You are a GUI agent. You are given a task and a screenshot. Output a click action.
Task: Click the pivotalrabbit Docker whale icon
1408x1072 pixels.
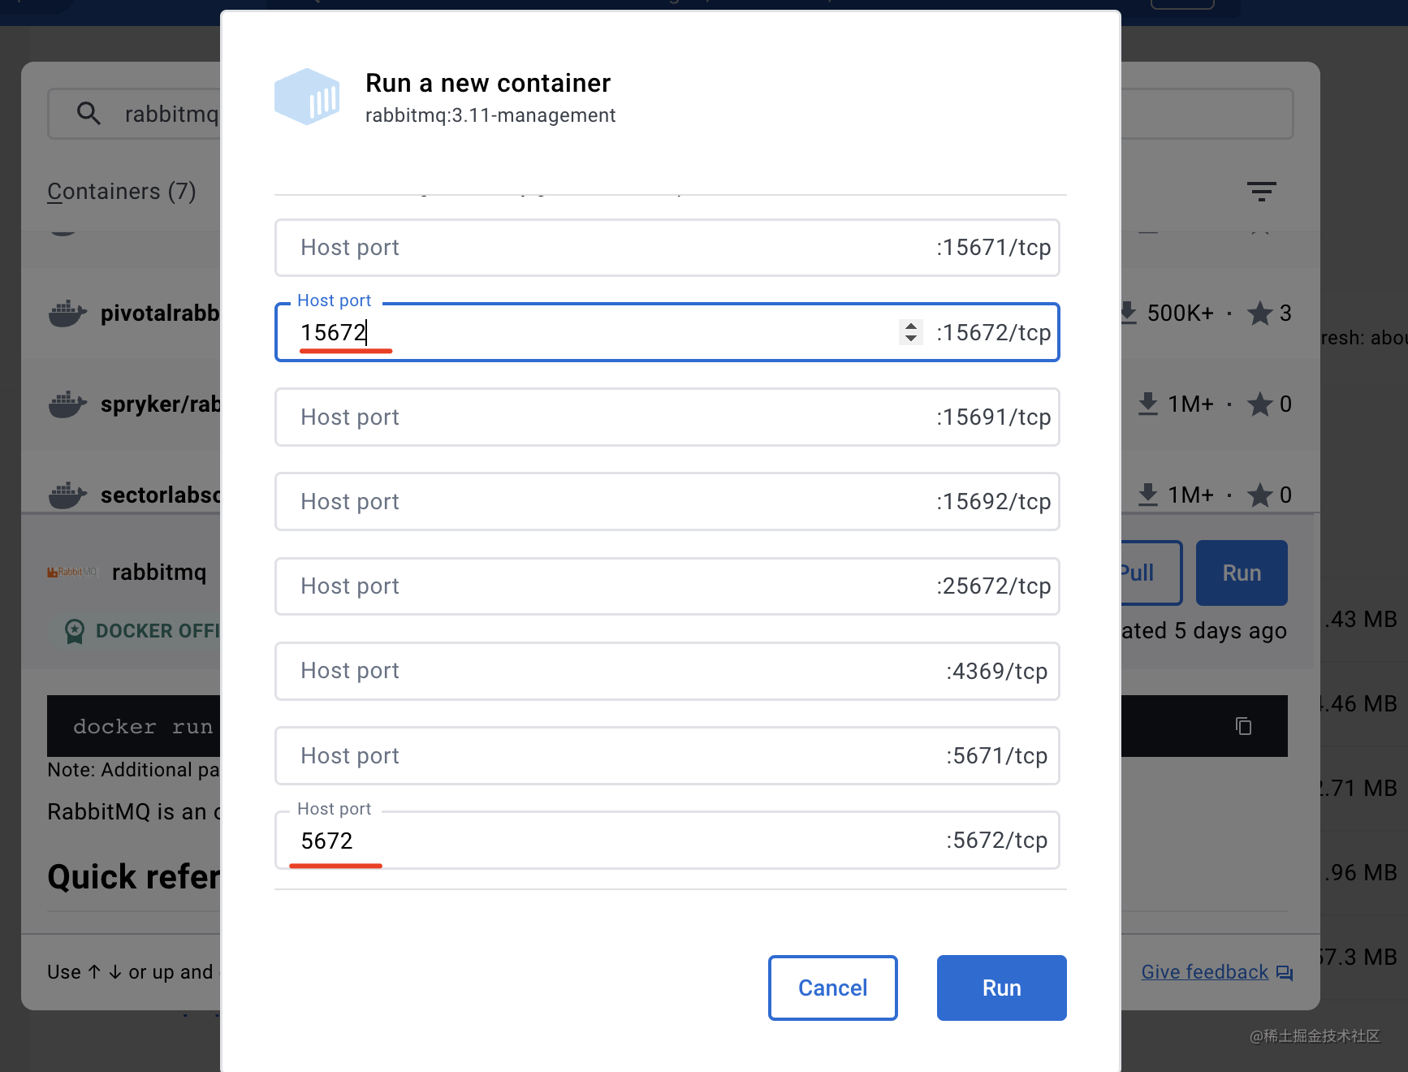click(67, 313)
